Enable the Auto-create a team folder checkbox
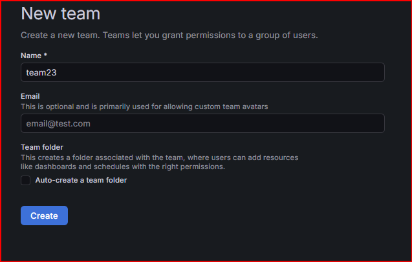The width and height of the screenshot is (412, 262). pos(25,181)
